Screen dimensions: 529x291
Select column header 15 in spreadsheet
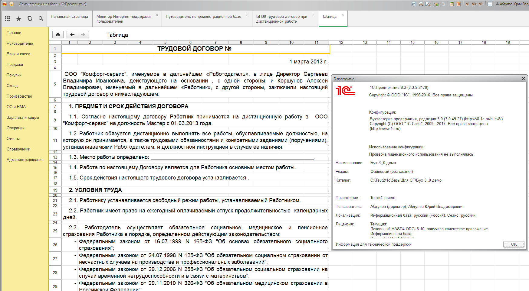pyautogui.click(x=412, y=43)
